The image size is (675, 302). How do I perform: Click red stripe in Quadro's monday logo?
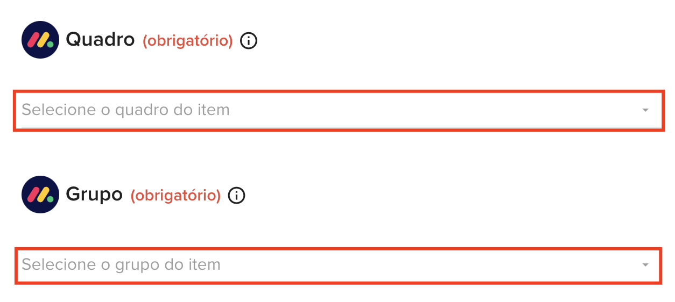tap(33, 40)
